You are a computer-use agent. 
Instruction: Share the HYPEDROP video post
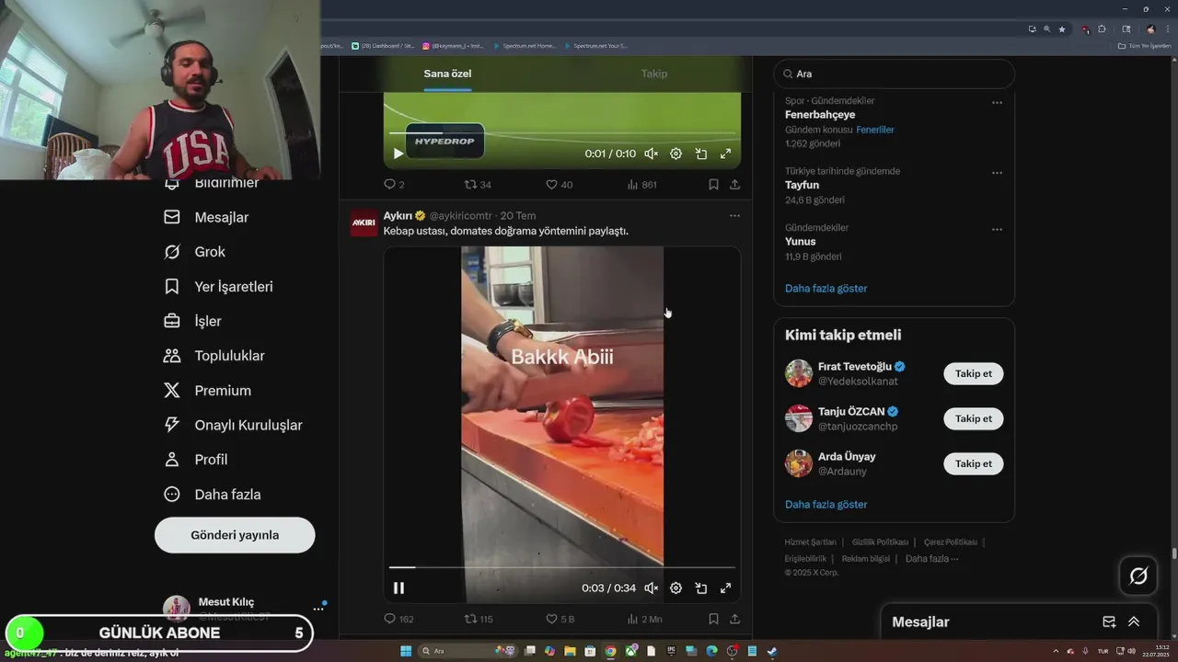[734, 185]
